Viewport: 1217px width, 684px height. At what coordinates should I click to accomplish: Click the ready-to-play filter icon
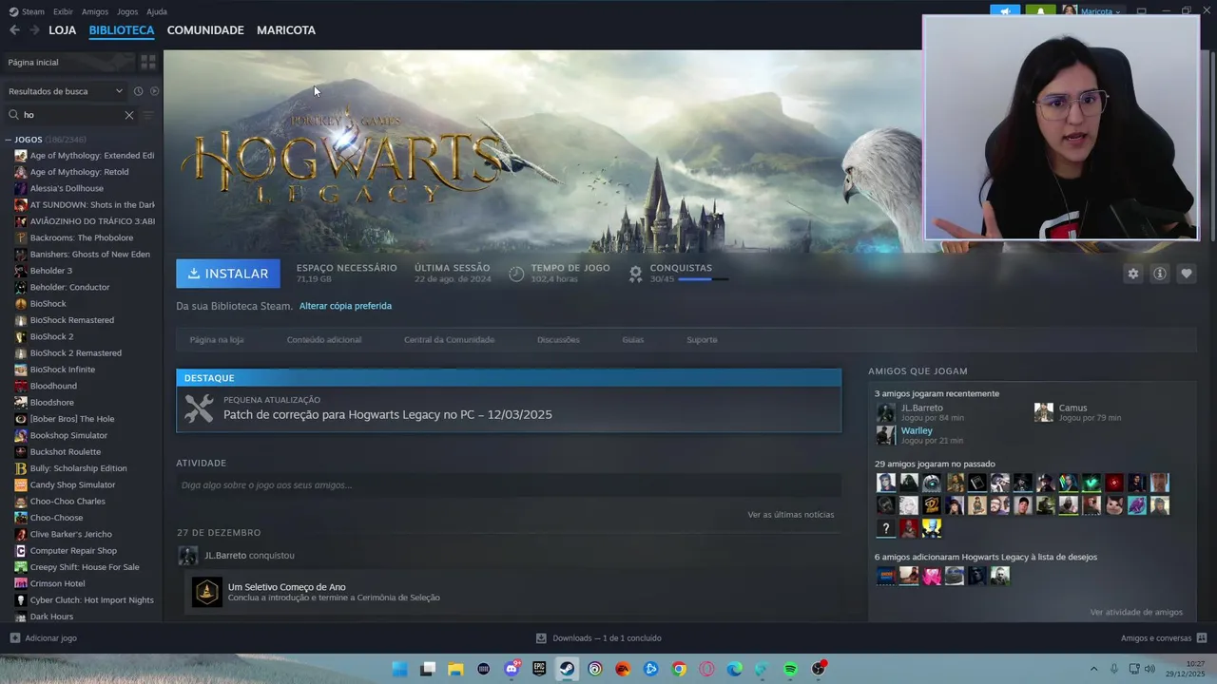point(155,91)
